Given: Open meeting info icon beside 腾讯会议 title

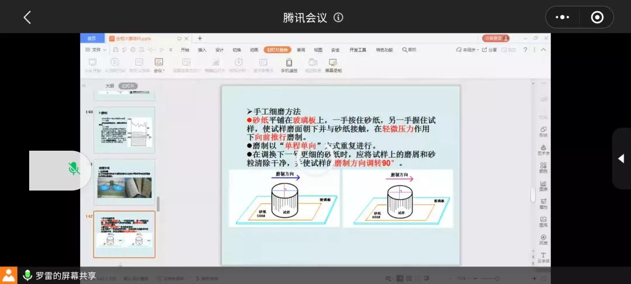Looking at the screenshot, I should pos(338,18).
